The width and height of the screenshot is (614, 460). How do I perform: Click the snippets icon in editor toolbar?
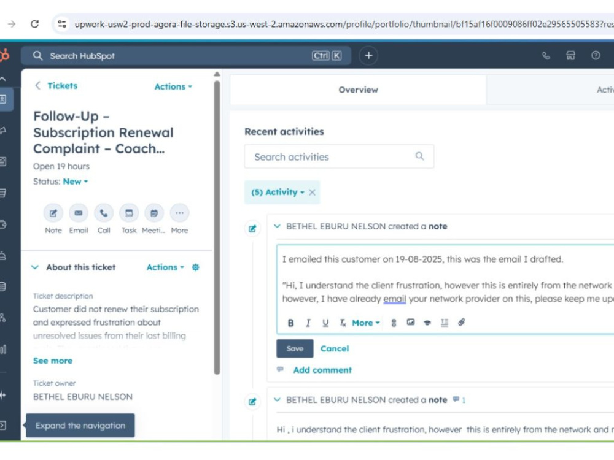(x=394, y=323)
